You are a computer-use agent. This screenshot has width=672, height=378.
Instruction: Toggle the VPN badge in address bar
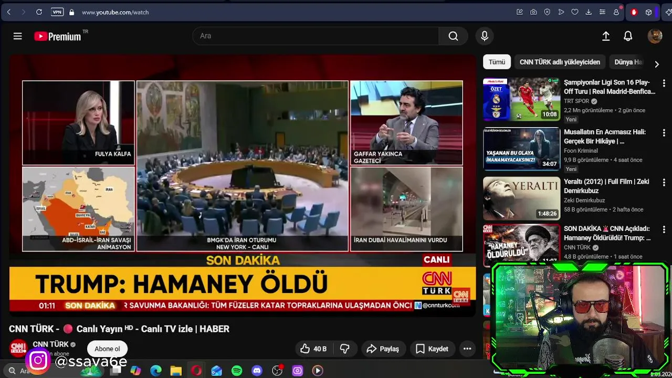tap(57, 12)
